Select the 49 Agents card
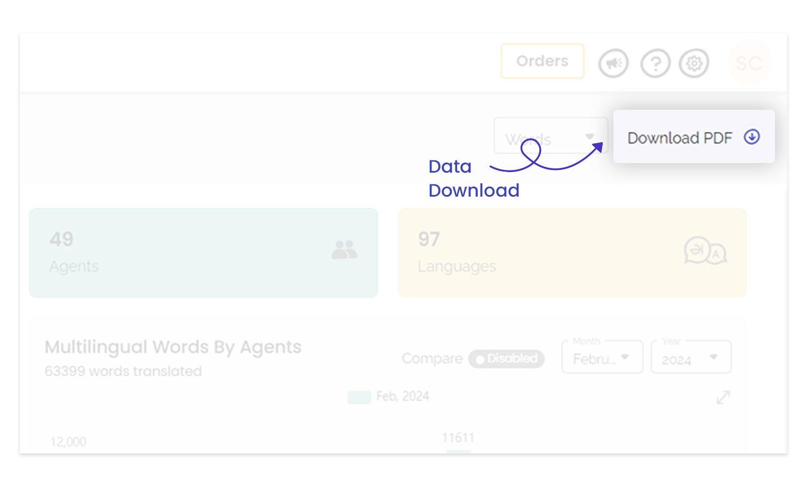807x486 pixels. pyautogui.click(x=204, y=253)
